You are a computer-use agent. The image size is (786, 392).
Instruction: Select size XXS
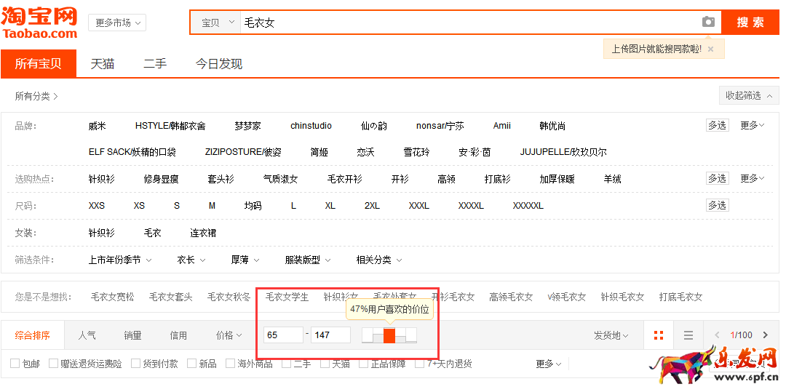coord(97,206)
